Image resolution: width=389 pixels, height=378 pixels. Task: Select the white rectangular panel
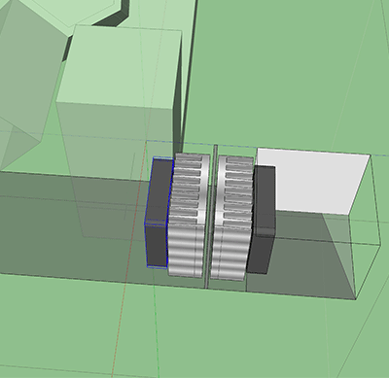pos(314,182)
